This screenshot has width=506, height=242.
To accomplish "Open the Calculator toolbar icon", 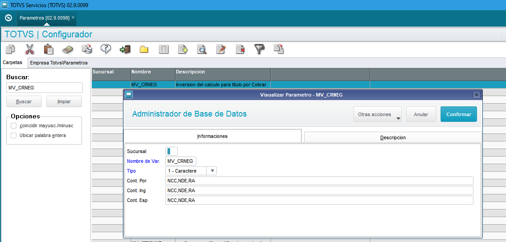I will pyautogui.click(x=67, y=49).
